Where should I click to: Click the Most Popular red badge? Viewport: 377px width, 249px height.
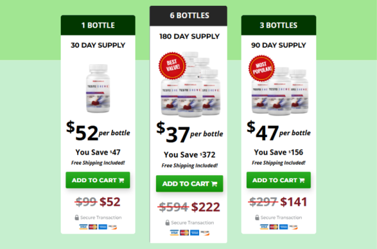(x=262, y=68)
